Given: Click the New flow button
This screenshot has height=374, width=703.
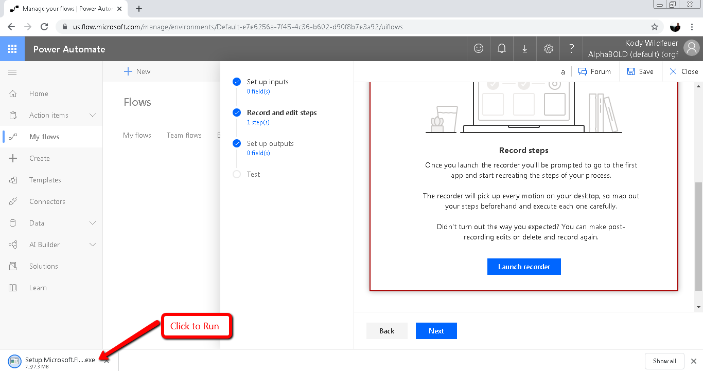Looking at the screenshot, I should pos(137,71).
